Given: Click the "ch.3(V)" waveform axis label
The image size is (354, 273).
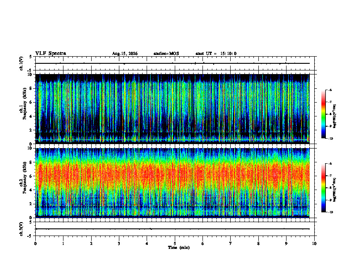Looking at the screenshot, I should coord(21,229).
